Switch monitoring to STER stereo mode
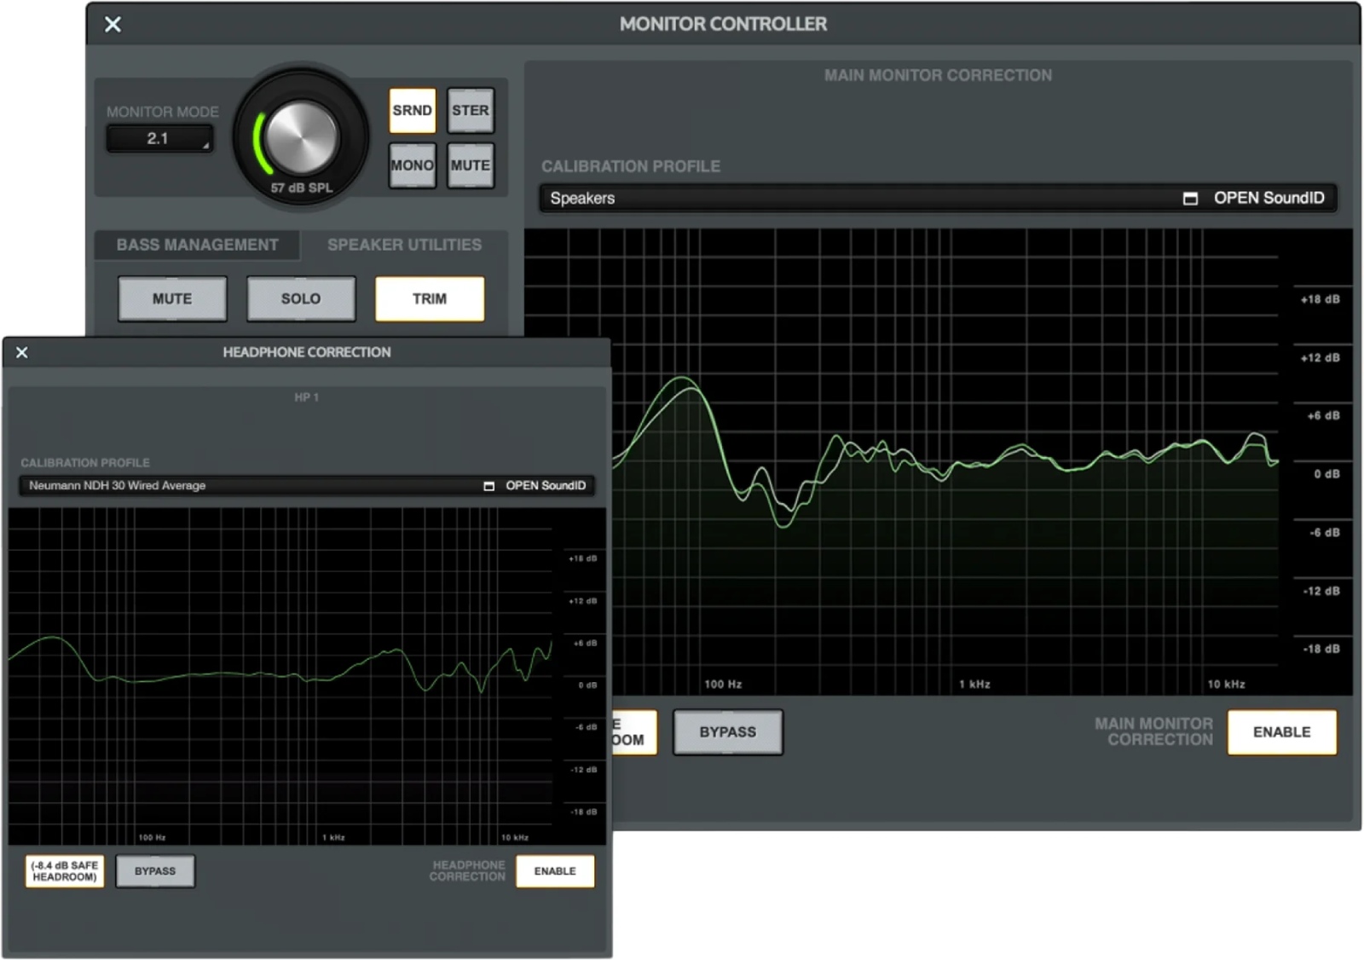 click(470, 110)
